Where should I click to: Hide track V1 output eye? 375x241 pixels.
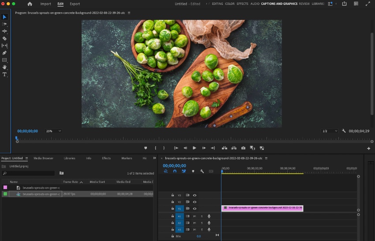click(x=195, y=208)
